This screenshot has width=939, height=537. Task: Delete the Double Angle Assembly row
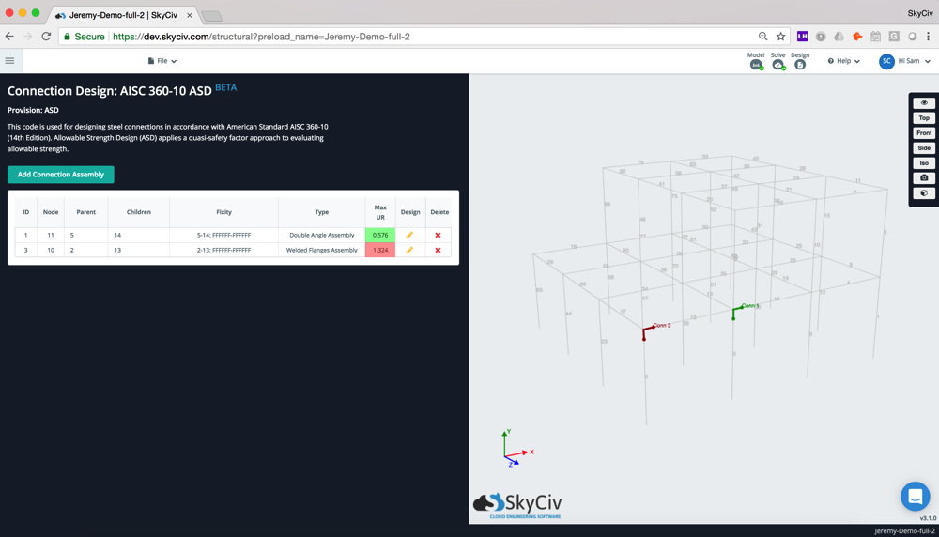coord(438,236)
